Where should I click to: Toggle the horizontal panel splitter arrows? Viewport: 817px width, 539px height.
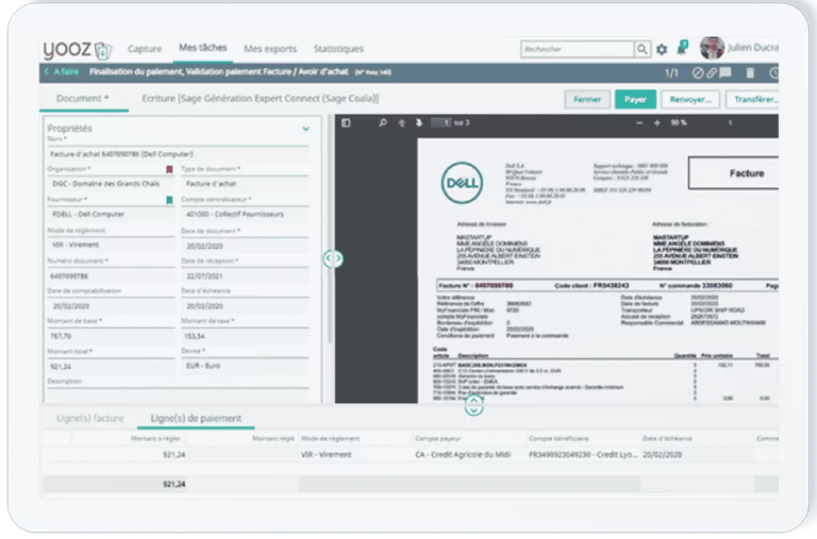click(473, 405)
